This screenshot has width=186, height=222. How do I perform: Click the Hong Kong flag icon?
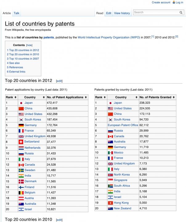pos(111,203)
